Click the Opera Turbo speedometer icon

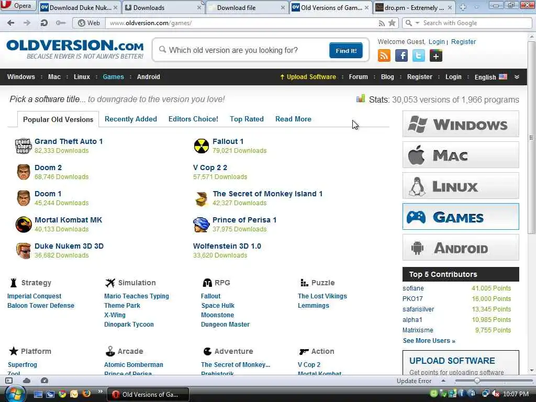pyautogui.click(x=44, y=381)
